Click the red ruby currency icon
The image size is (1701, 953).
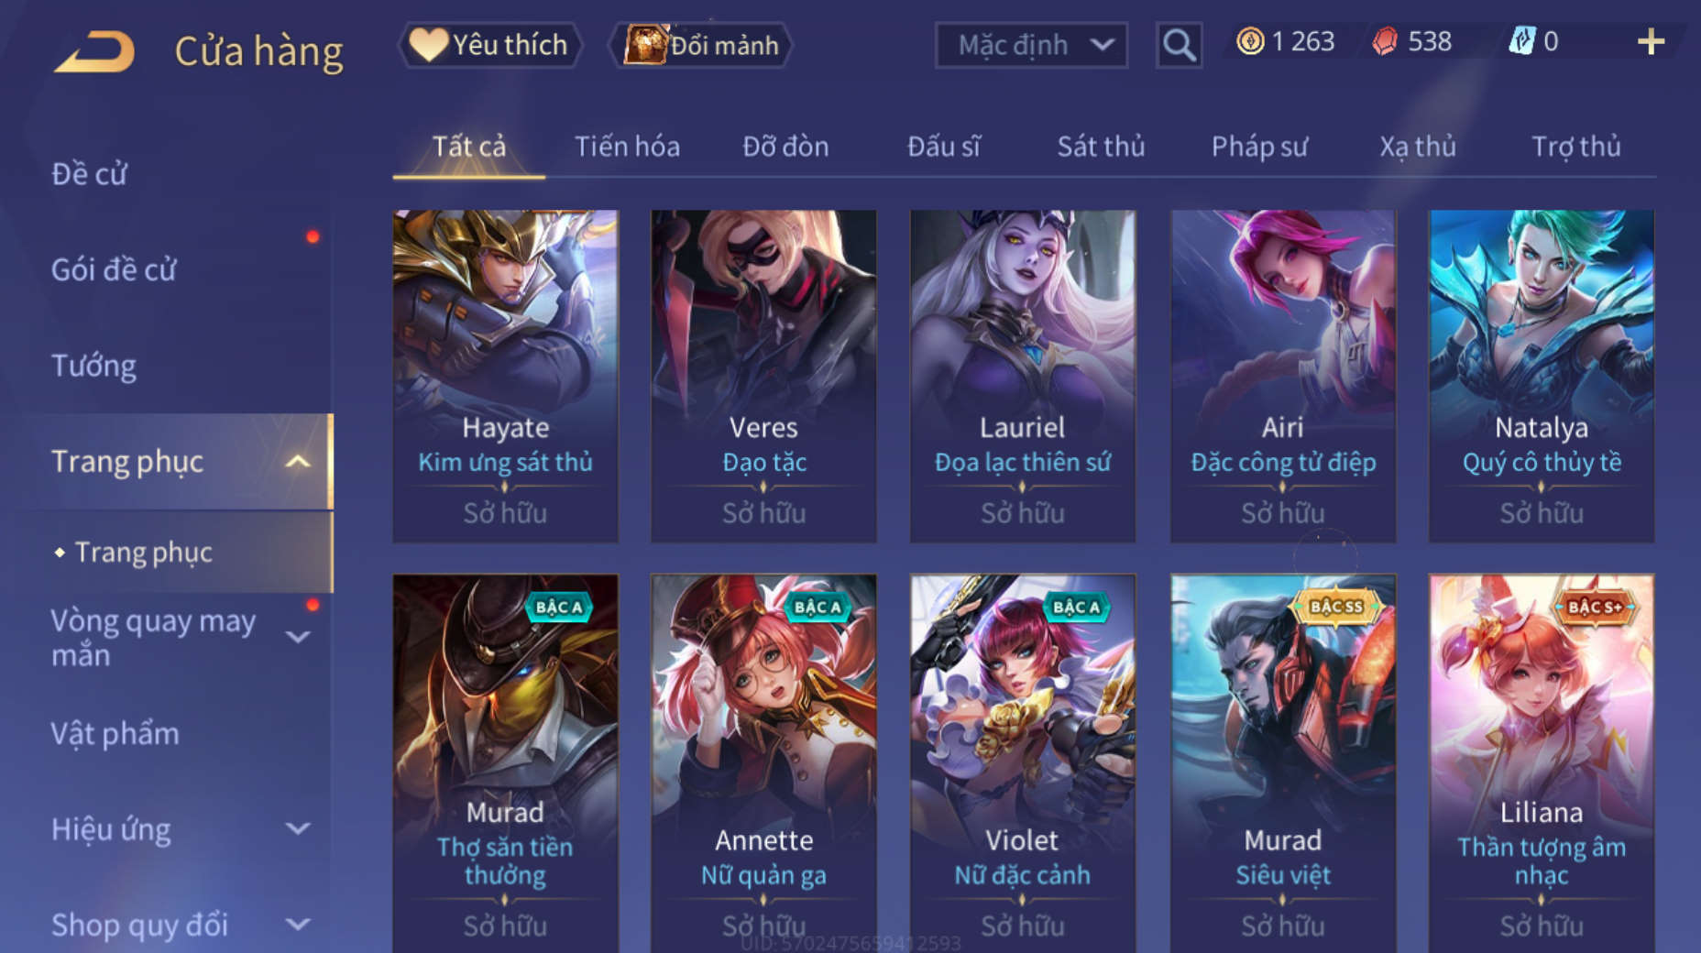1385,41
